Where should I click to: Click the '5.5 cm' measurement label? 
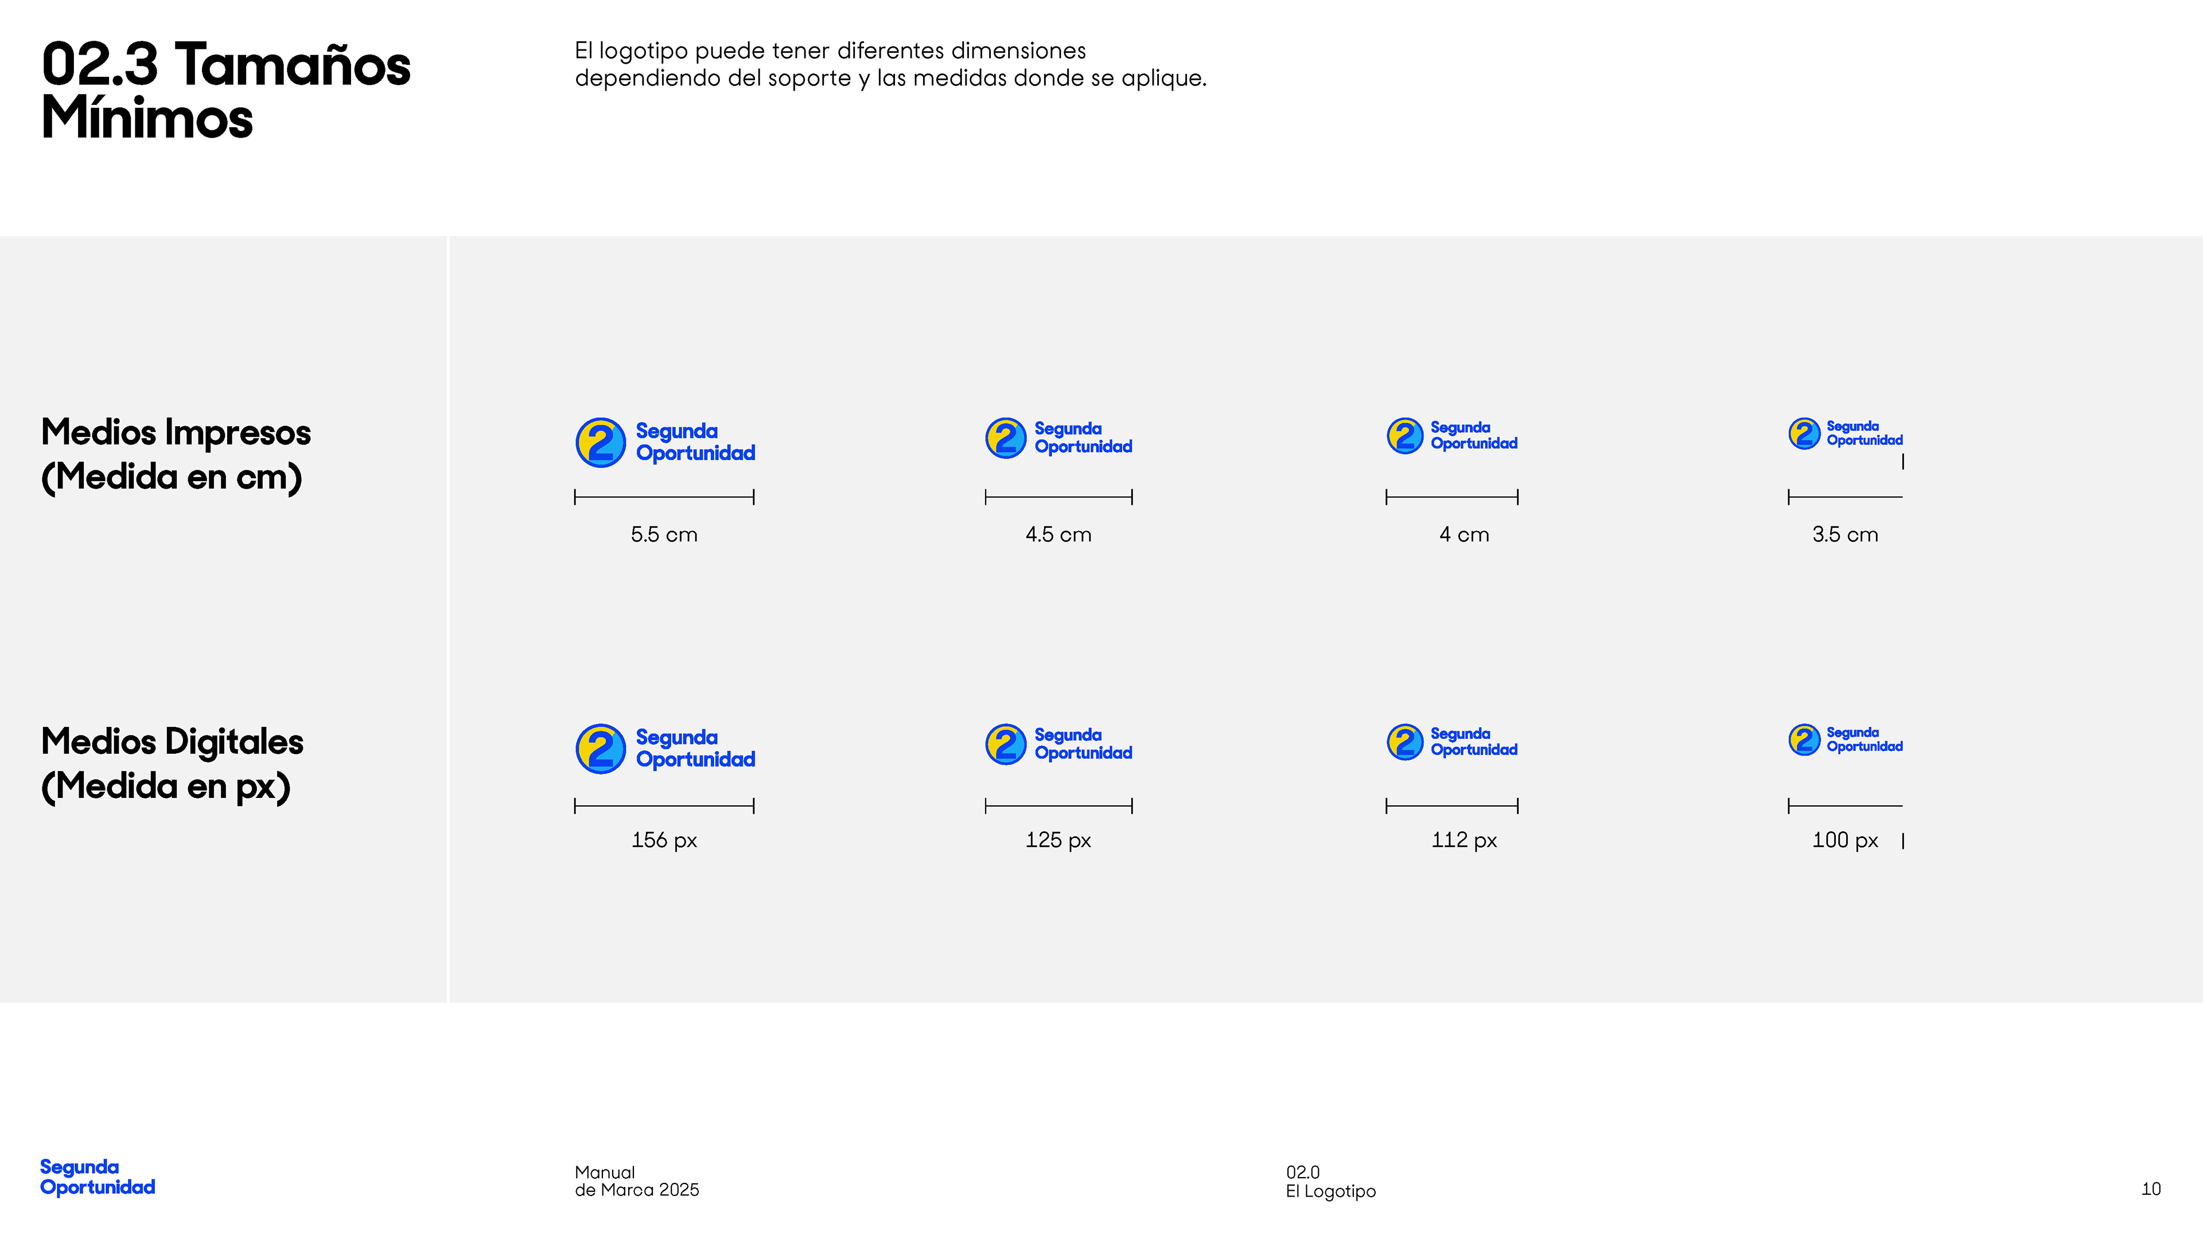tap(664, 535)
